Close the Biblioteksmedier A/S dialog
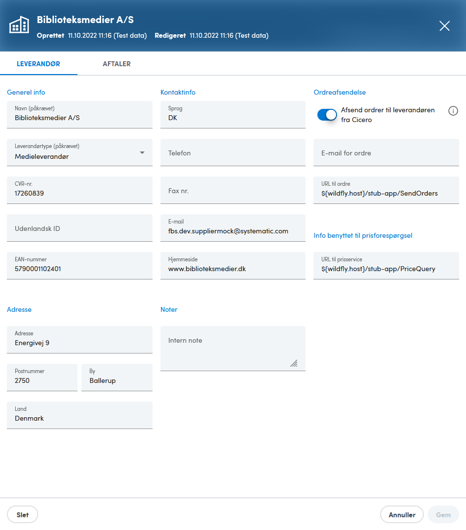 pyautogui.click(x=444, y=25)
